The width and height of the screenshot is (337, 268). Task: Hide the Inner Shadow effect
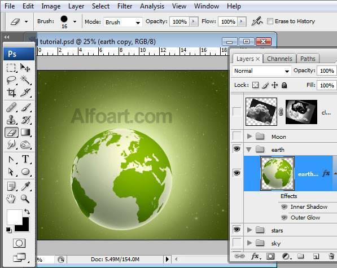coord(284,207)
